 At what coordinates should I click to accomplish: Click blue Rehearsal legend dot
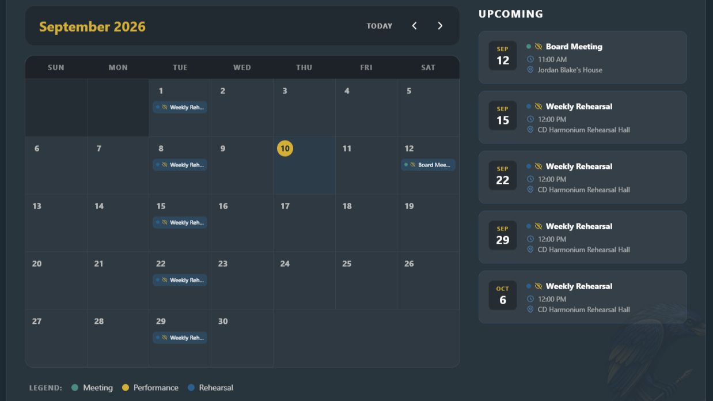tap(191, 388)
